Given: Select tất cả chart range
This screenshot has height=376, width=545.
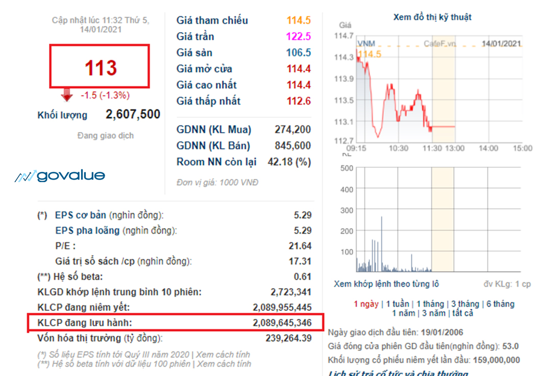Looking at the screenshot, I should 462,313.
